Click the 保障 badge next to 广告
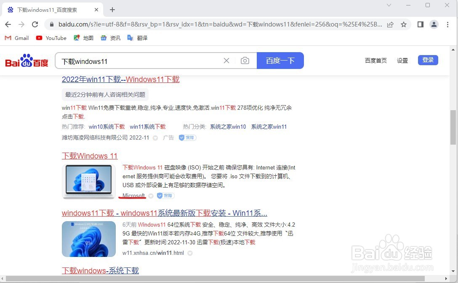Viewport: 458px width, 283px height. [x=187, y=138]
